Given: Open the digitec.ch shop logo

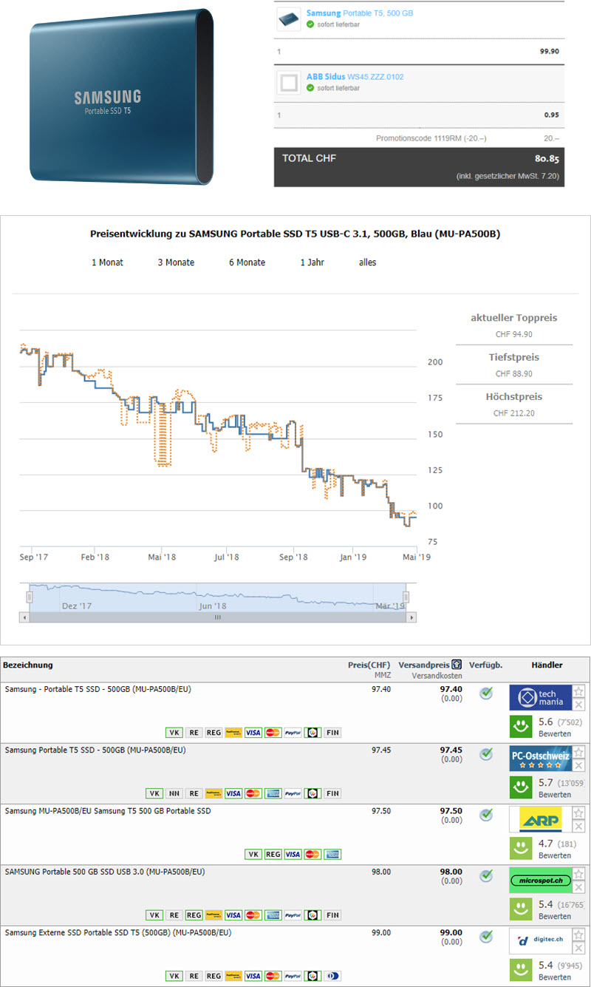Looking at the screenshot, I should tap(540, 940).
